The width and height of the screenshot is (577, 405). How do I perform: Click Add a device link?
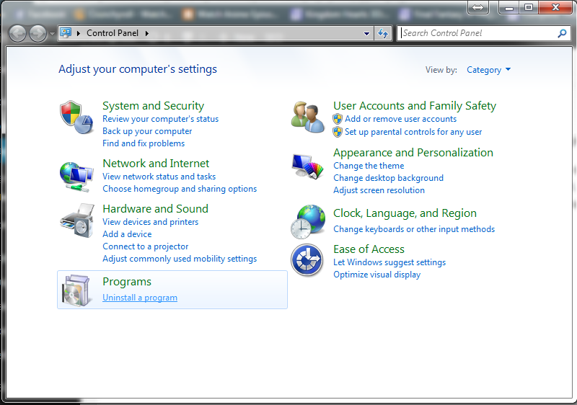click(x=127, y=234)
